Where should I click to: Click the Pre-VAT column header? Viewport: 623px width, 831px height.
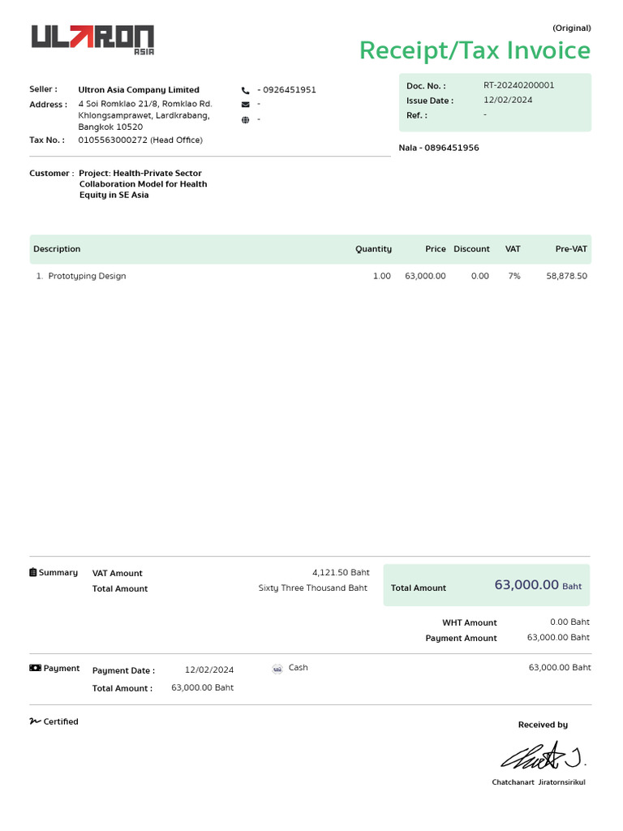tap(571, 248)
